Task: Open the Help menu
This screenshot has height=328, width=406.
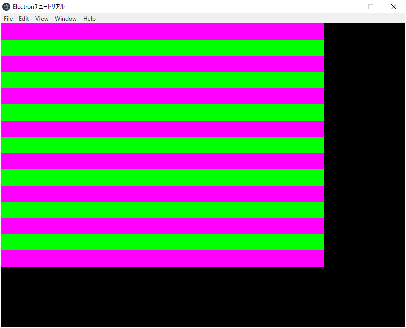Action: 89,18
